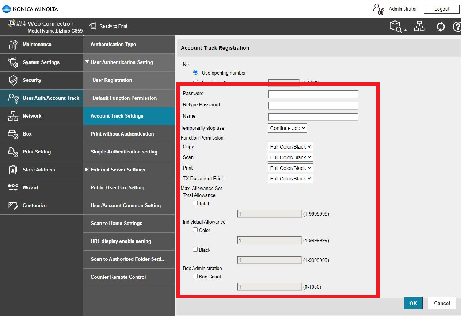The width and height of the screenshot is (461, 316).
Task: Check the Box Count checkbox
Action: coord(195,276)
